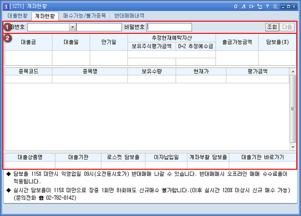Click the 대출기관 바로가기 column header
Image resolution: width=301 pixels, height=216 pixels.
point(263,157)
